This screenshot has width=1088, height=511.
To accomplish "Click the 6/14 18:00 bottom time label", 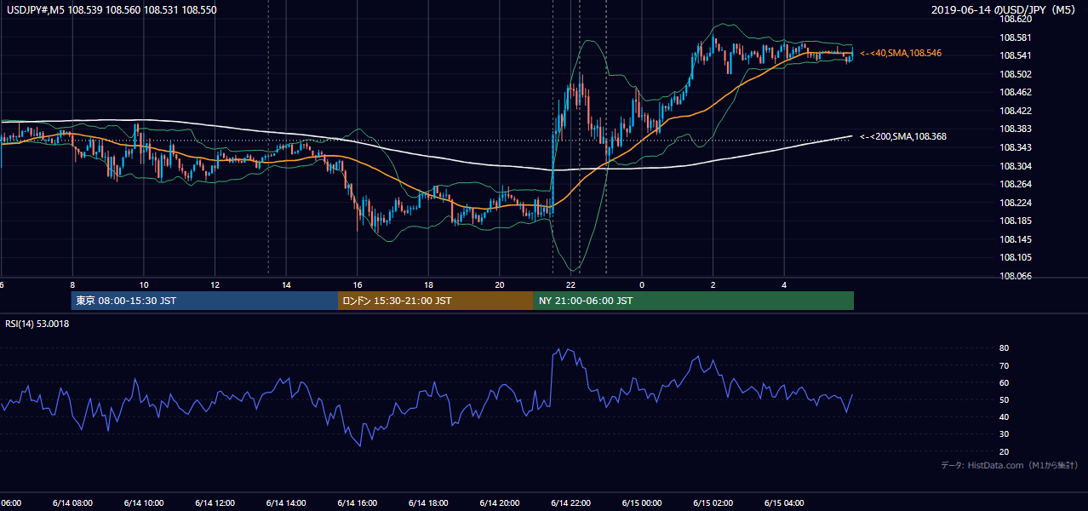I will coord(429,502).
